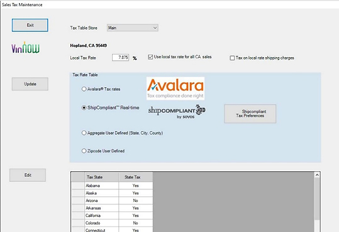Click the State Tax column header

click(x=136, y=177)
